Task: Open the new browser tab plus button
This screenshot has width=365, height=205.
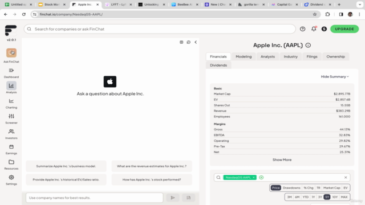Action: pos(339,5)
